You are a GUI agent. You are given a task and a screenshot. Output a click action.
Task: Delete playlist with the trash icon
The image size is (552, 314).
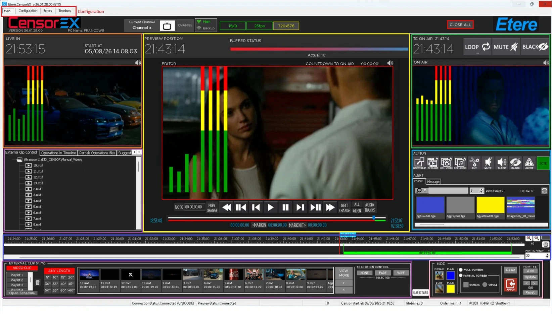(38, 282)
